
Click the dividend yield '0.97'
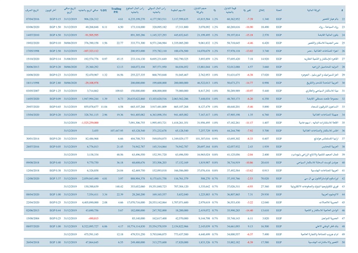click(104, 59)
